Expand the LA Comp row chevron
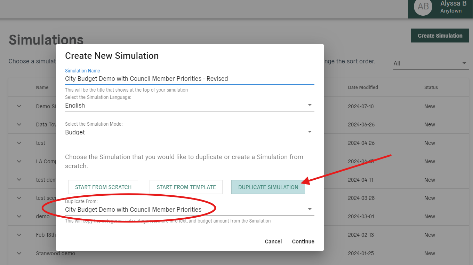This screenshot has width=473, height=265. (19, 161)
